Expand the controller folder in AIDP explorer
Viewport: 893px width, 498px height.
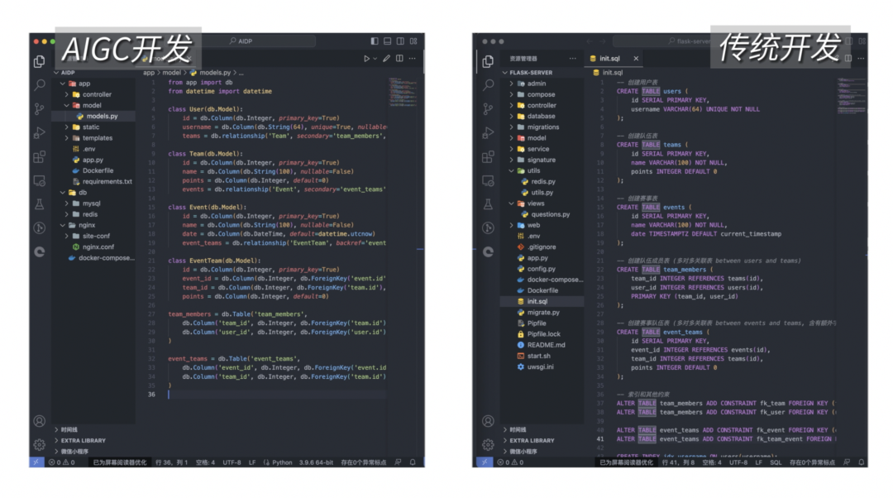tap(67, 94)
